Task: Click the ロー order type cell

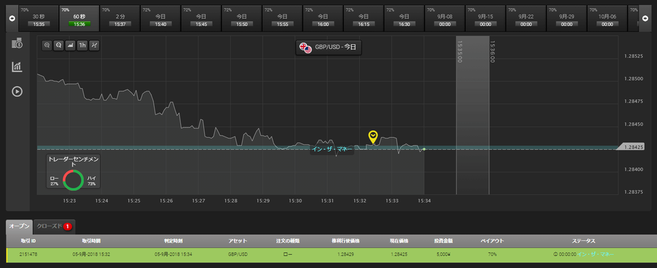Action: tap(288, 254)
